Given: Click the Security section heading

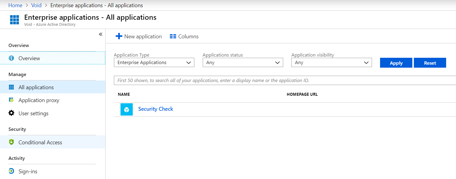Looking at the screenshot, I should [x=17, y=129].
